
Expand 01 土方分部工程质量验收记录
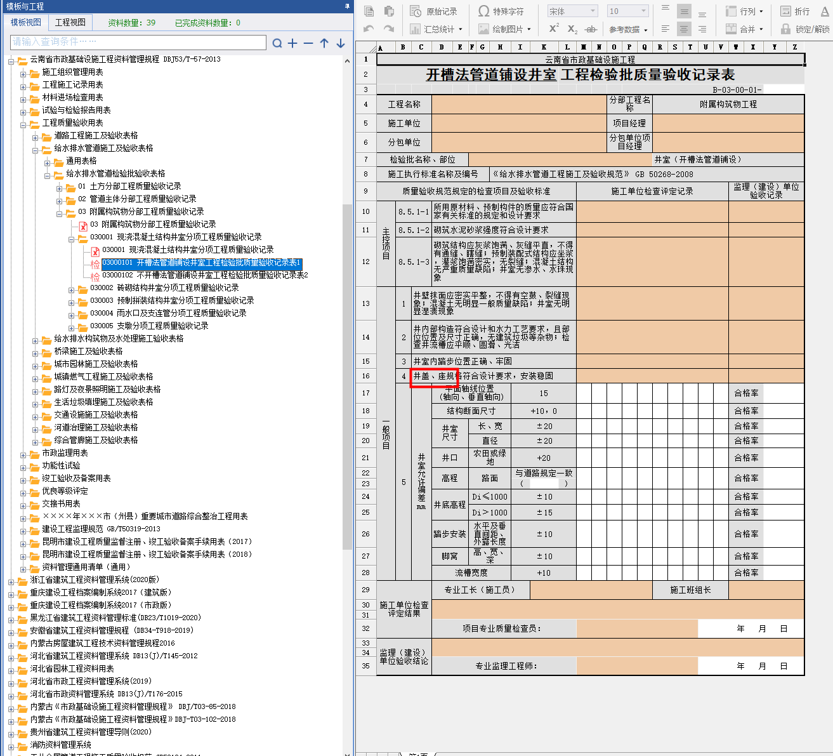59,188
